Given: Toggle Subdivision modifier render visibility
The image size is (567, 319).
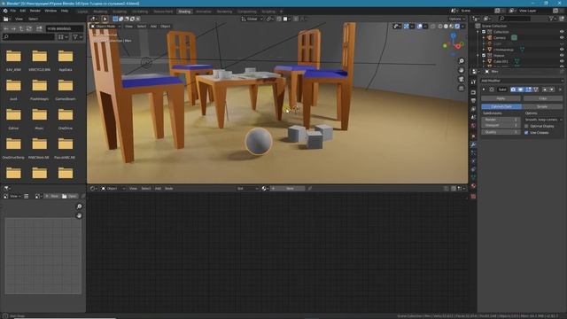Looking at the screenshot, I should (x=513, y=89).
